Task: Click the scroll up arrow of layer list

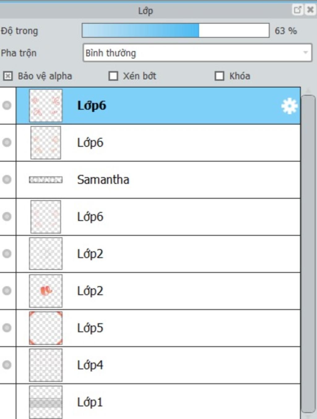Action: point(308,91)
